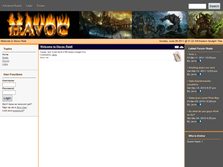Open Advanced Search in top bar
223x167 pixels.
12,6
